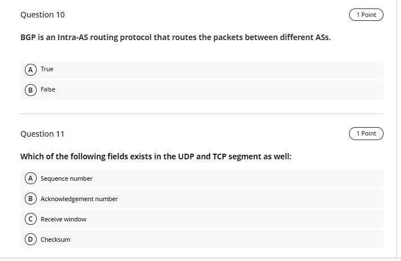Viewport: 401px width, 261px height.
Task: Click the "False" answer text
Action: point(48,89)
